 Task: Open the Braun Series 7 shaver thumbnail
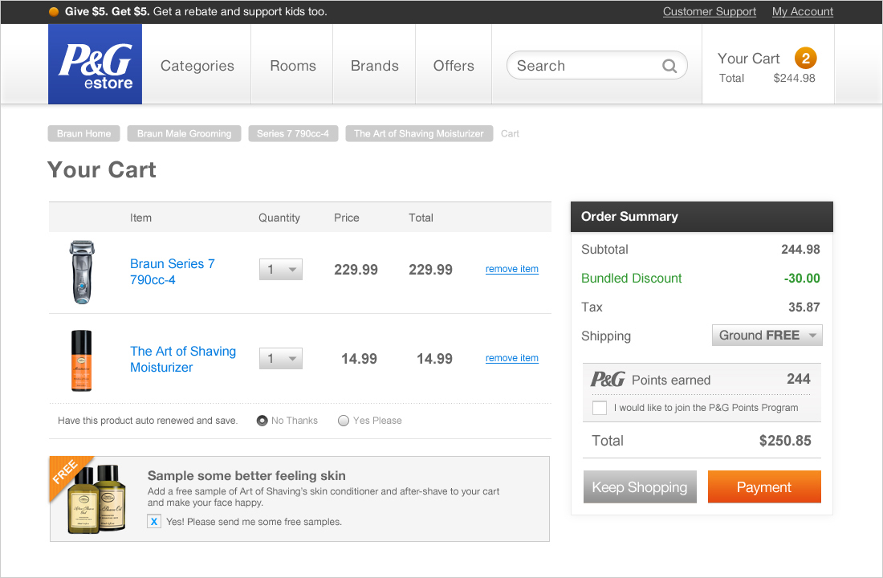[82, 272]
